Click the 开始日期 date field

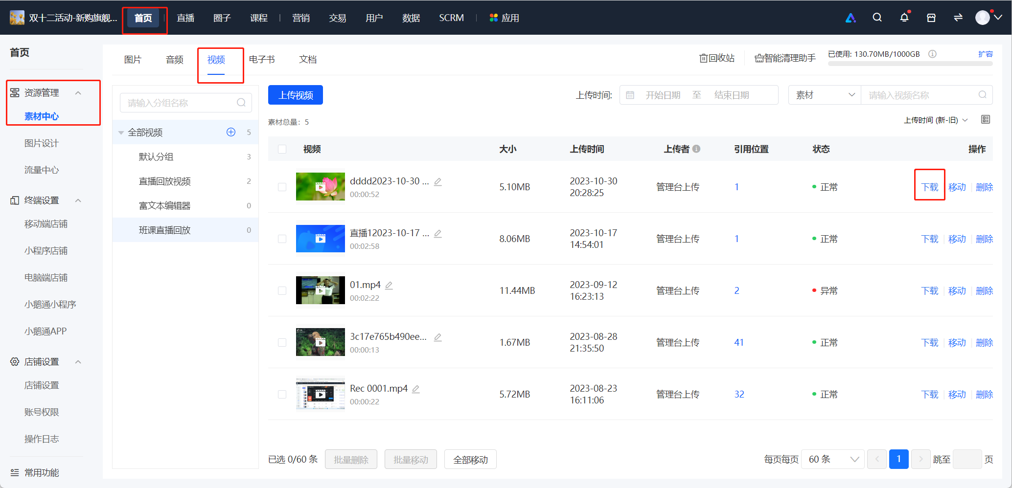point(663,95)
